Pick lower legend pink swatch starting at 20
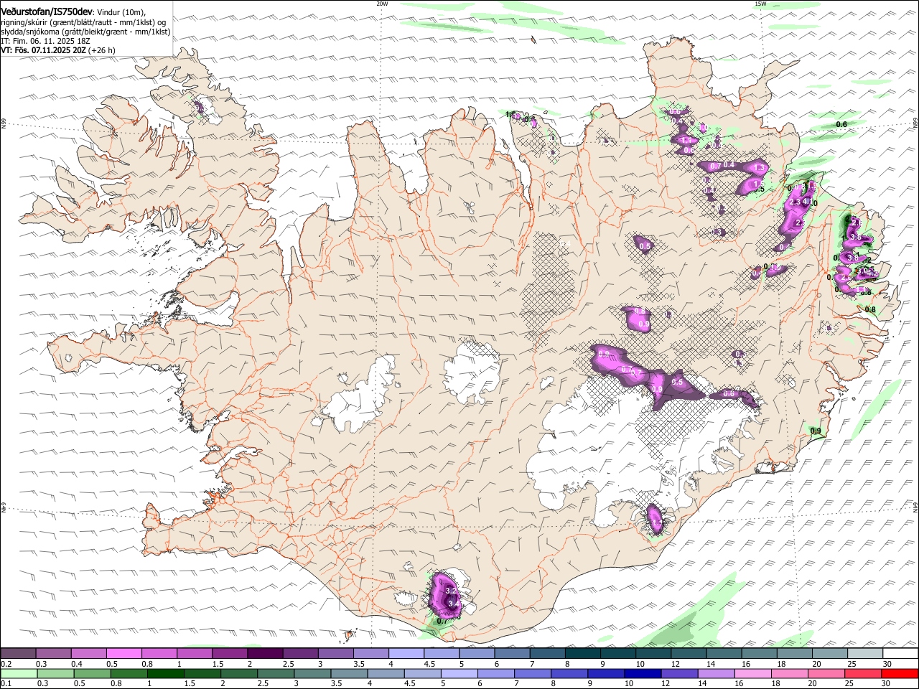The image size is (919, 689). coord(827,673)
